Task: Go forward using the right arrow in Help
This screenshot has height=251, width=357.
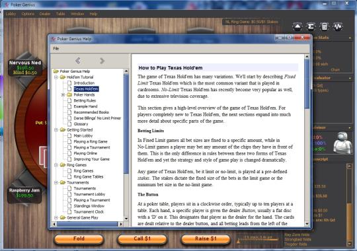Action: tap(102, 61)
